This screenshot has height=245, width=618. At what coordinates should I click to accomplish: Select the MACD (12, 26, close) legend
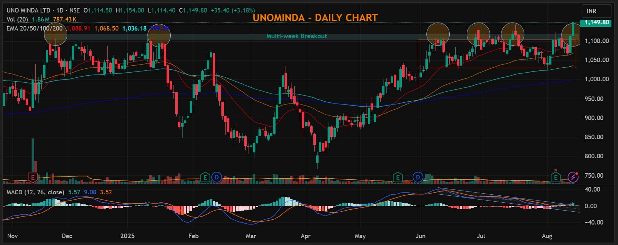(x=35, y=192)
